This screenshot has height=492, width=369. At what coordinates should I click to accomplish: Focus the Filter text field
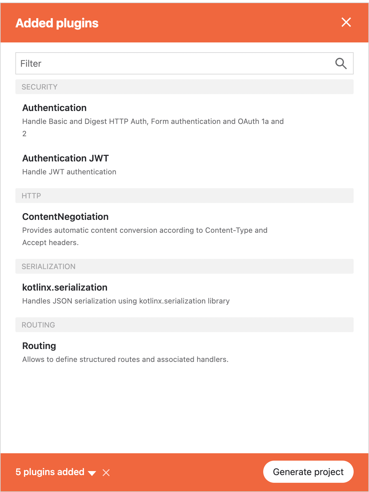(172, 64)
